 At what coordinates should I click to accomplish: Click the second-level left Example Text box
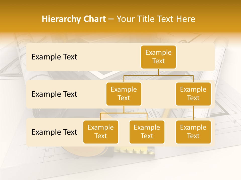click(124, 94)
